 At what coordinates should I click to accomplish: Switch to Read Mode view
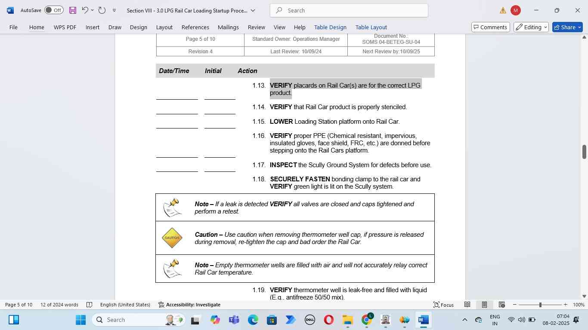[x=467, y=305]
